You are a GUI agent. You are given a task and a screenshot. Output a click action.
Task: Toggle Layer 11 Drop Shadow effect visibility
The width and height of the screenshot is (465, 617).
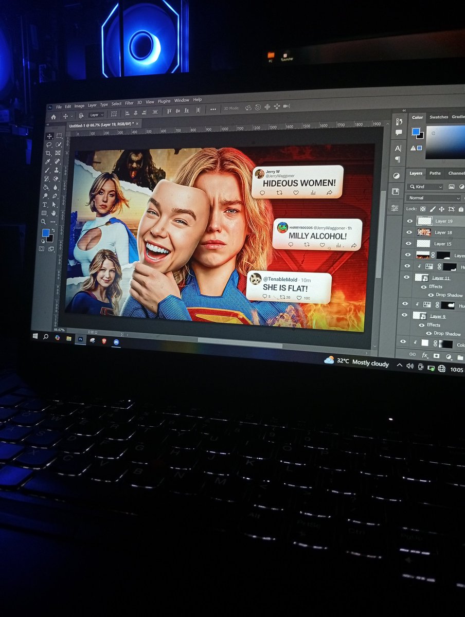click(x=431, y=295)
